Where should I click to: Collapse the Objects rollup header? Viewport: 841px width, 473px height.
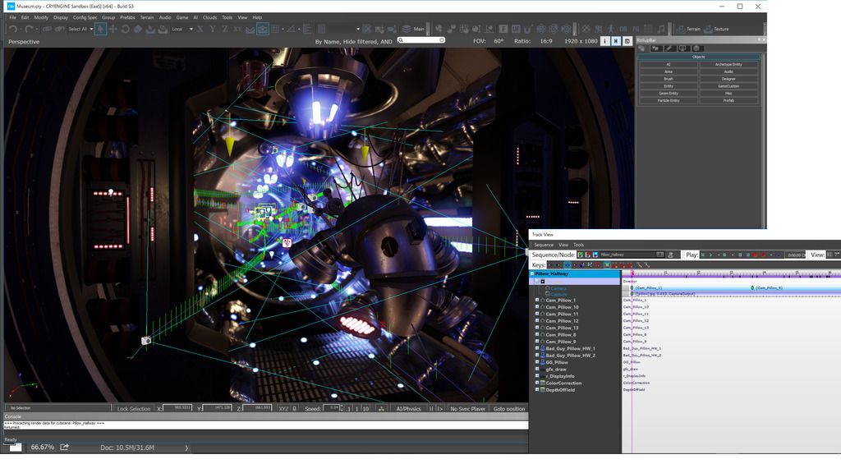point(698,57)
